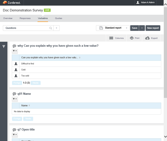Open the Columns chooser

(x=116, y=38)
